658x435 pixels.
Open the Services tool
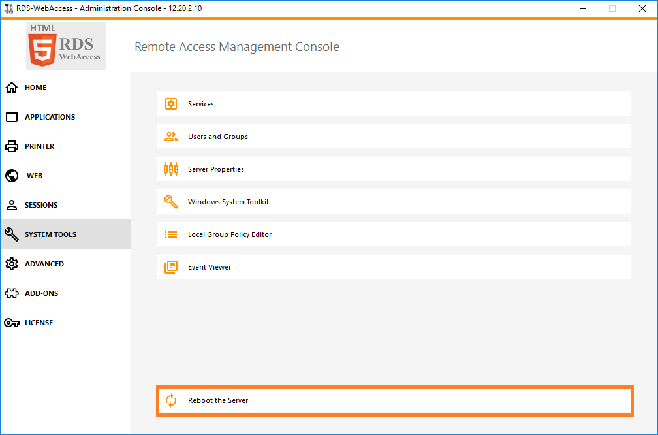[394, 104]
